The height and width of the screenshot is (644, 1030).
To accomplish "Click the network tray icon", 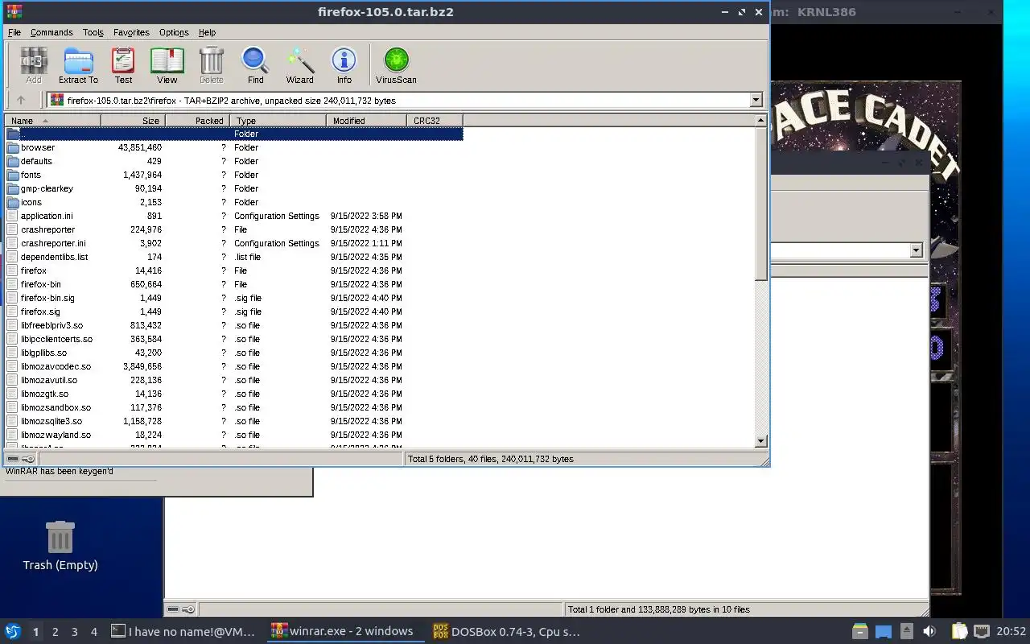I will click(982, 631).
